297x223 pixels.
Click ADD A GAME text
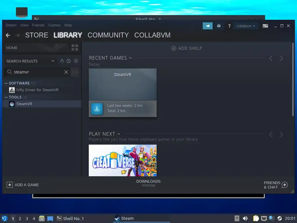coord(27,185)
